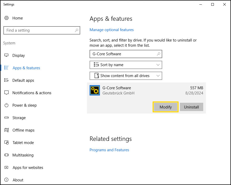The height and width of the screenshot is (185, 231).
Task: Open Display settings page
Action: pyautogui.click(x=19, y=56)
